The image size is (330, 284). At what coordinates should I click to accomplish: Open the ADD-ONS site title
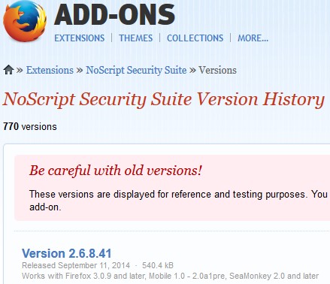(114, 14)
